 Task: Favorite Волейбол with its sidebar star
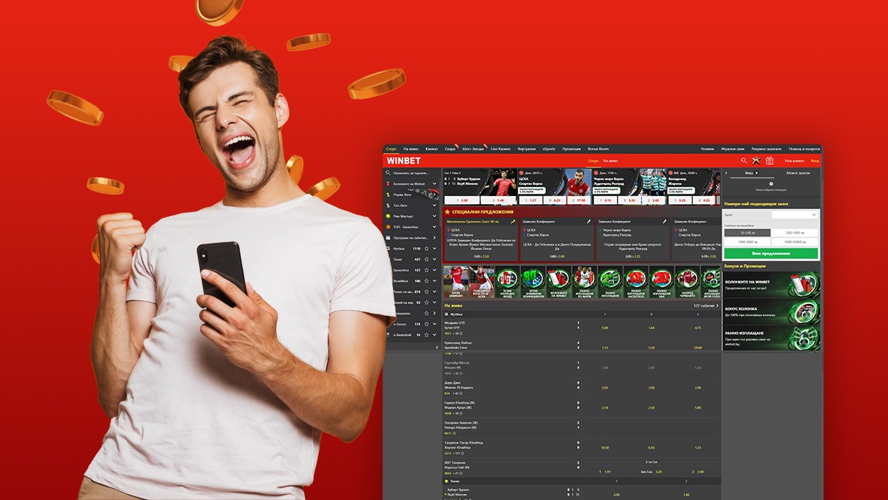pyautogui.click(x=427, y=281)
